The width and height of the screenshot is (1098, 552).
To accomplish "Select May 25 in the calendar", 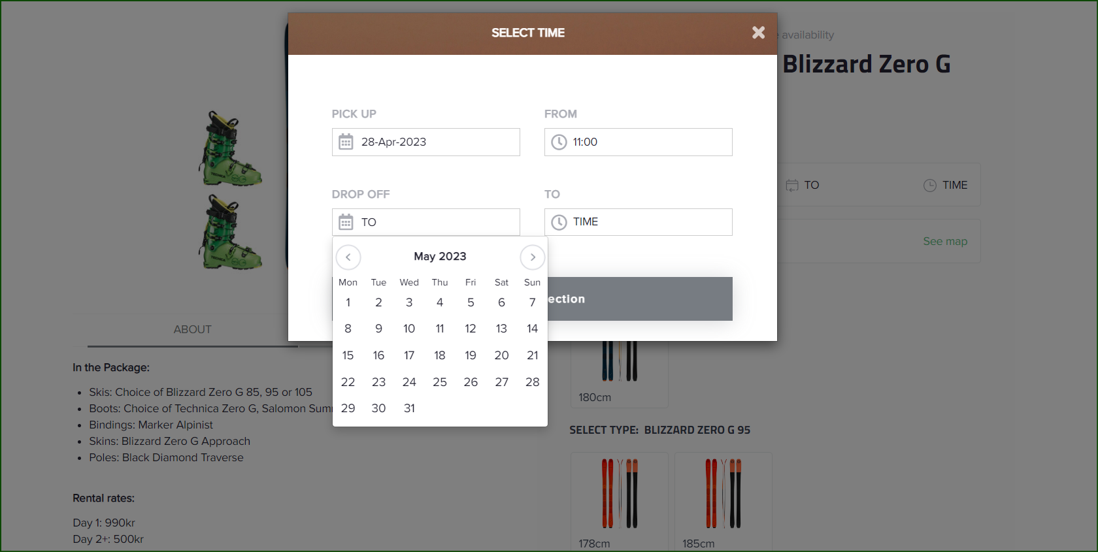I will [x=440, y=382].
